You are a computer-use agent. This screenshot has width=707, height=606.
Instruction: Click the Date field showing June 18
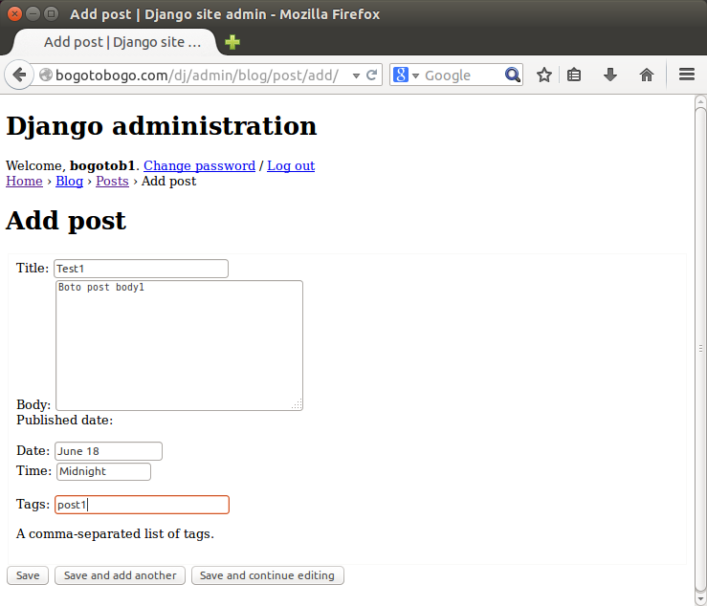point(109,451)
